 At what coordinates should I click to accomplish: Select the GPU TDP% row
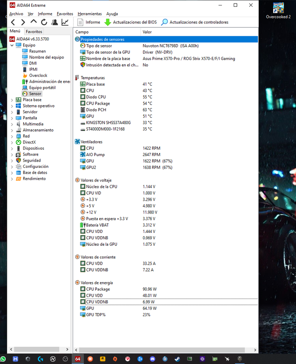point(166,315)
